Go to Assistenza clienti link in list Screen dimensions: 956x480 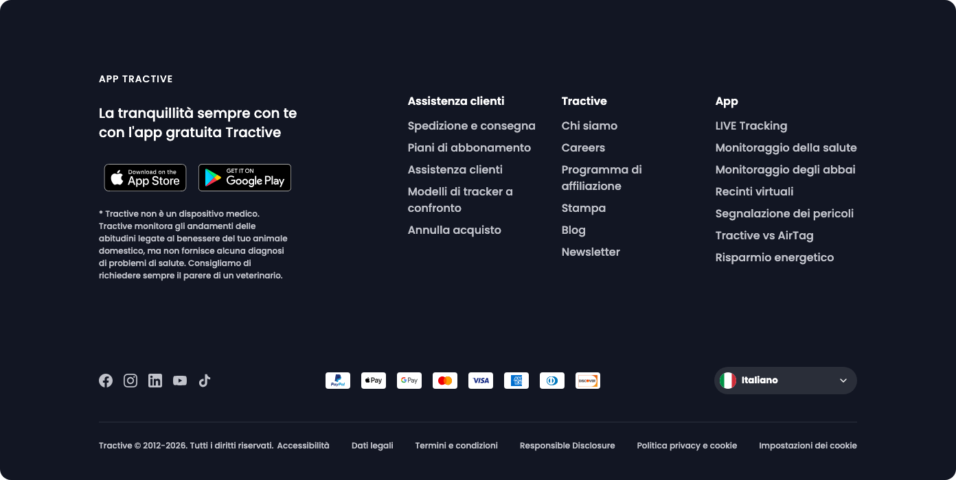tap(455, 169)
